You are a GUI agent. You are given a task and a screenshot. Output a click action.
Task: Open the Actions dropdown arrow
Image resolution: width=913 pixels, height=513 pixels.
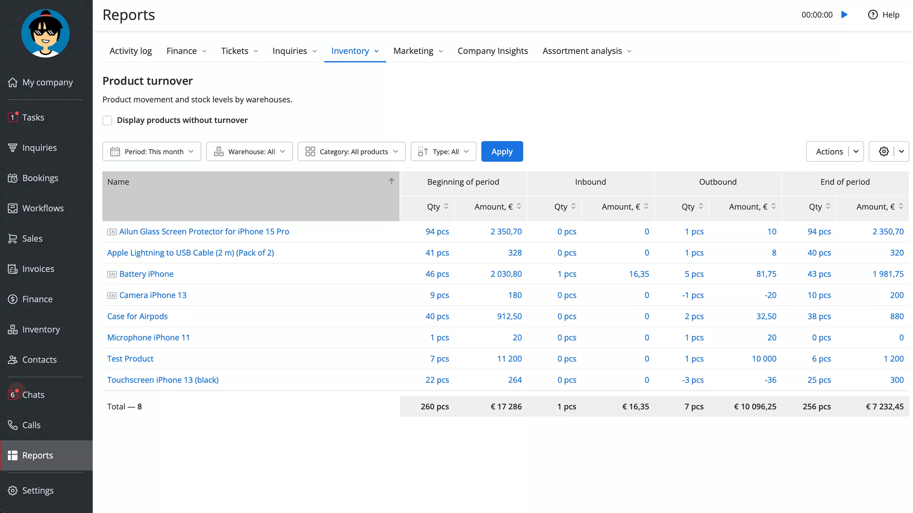pyautogui.click(x=856, y=151)
